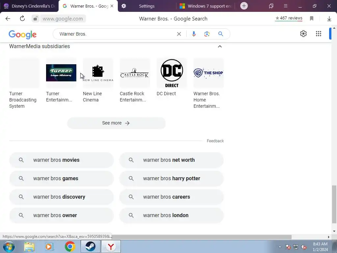Open Google Chrome from the taskbar
The height and width of the screenshot is (253, 337).
click(x=70, y=246)
